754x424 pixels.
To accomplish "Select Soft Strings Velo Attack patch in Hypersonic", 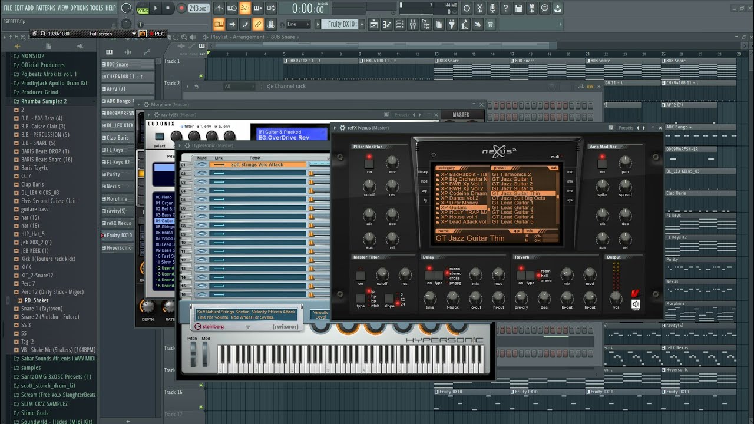I will click(257, 165).
